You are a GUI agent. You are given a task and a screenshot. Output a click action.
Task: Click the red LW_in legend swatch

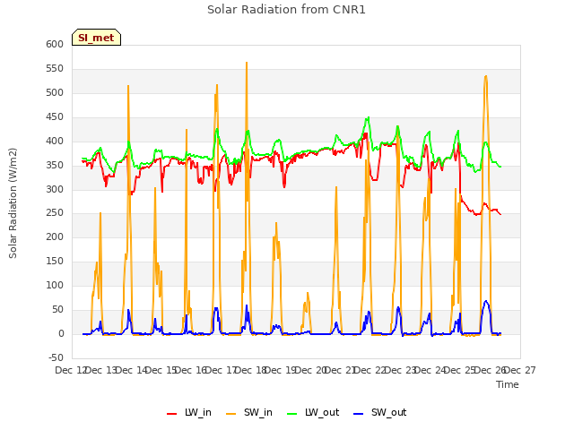click(171, 414)
